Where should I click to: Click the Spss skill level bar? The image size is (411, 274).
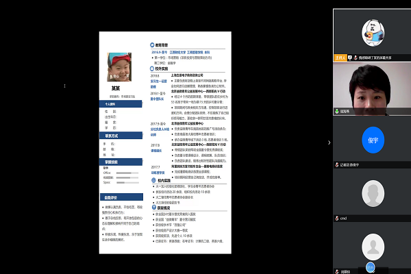[127, 182]
